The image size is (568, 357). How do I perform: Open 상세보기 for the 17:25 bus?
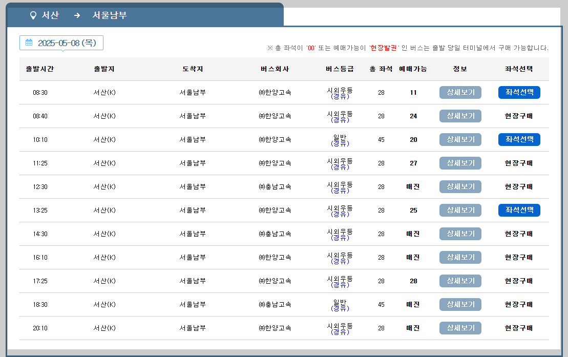pos(459,281)
